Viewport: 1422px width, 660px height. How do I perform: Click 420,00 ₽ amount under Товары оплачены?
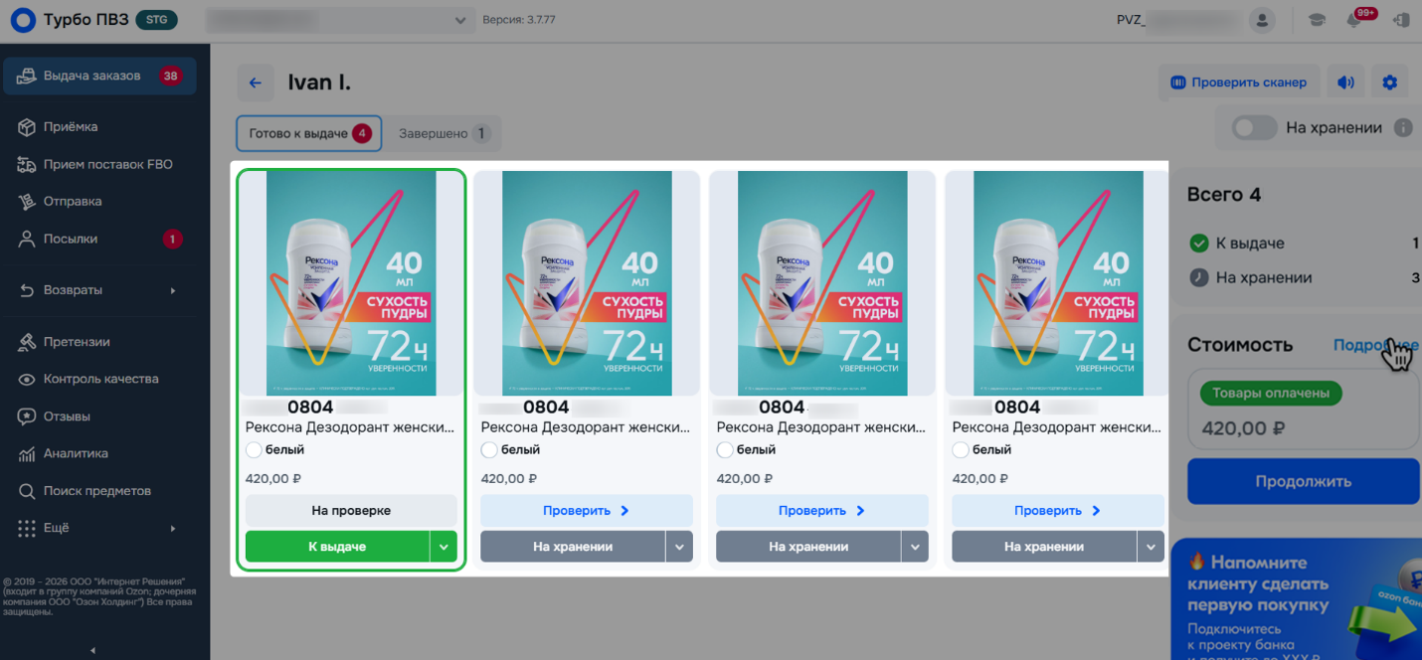coord(1243,428)
